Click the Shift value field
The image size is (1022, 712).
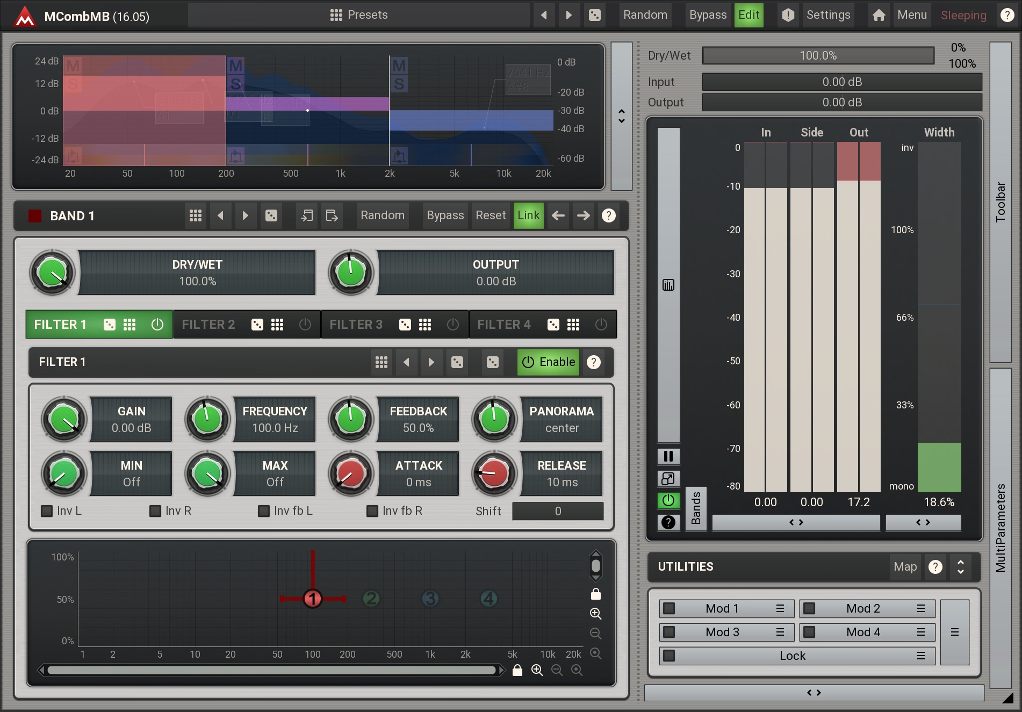click(558, 512)
